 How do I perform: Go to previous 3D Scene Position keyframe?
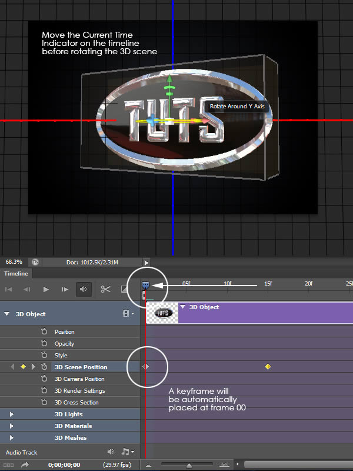(12, 367)
